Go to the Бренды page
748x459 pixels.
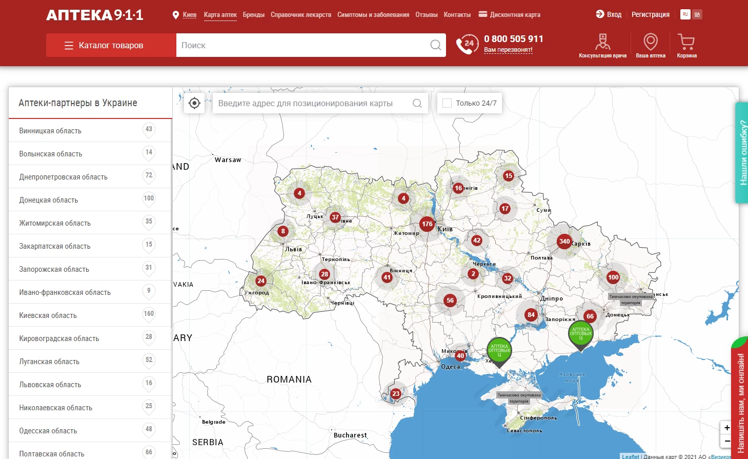click(254, 15)
